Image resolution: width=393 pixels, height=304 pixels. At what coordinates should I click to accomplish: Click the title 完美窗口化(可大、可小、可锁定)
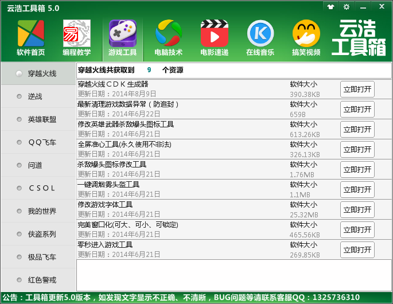128,224
